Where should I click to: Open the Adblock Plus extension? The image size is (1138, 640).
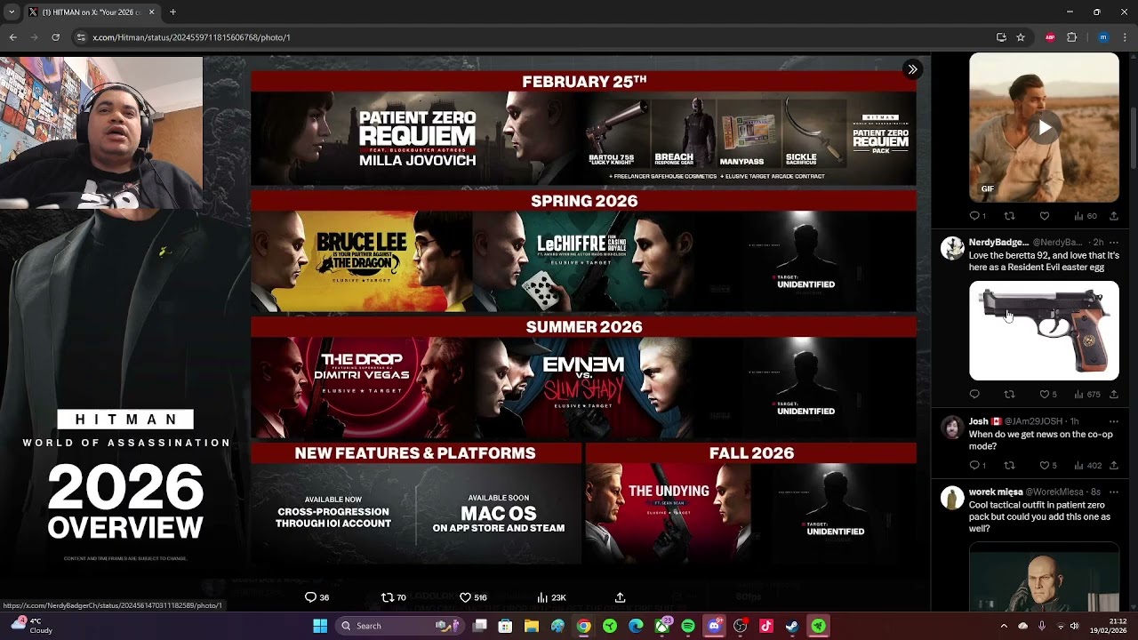(1050, 37)
